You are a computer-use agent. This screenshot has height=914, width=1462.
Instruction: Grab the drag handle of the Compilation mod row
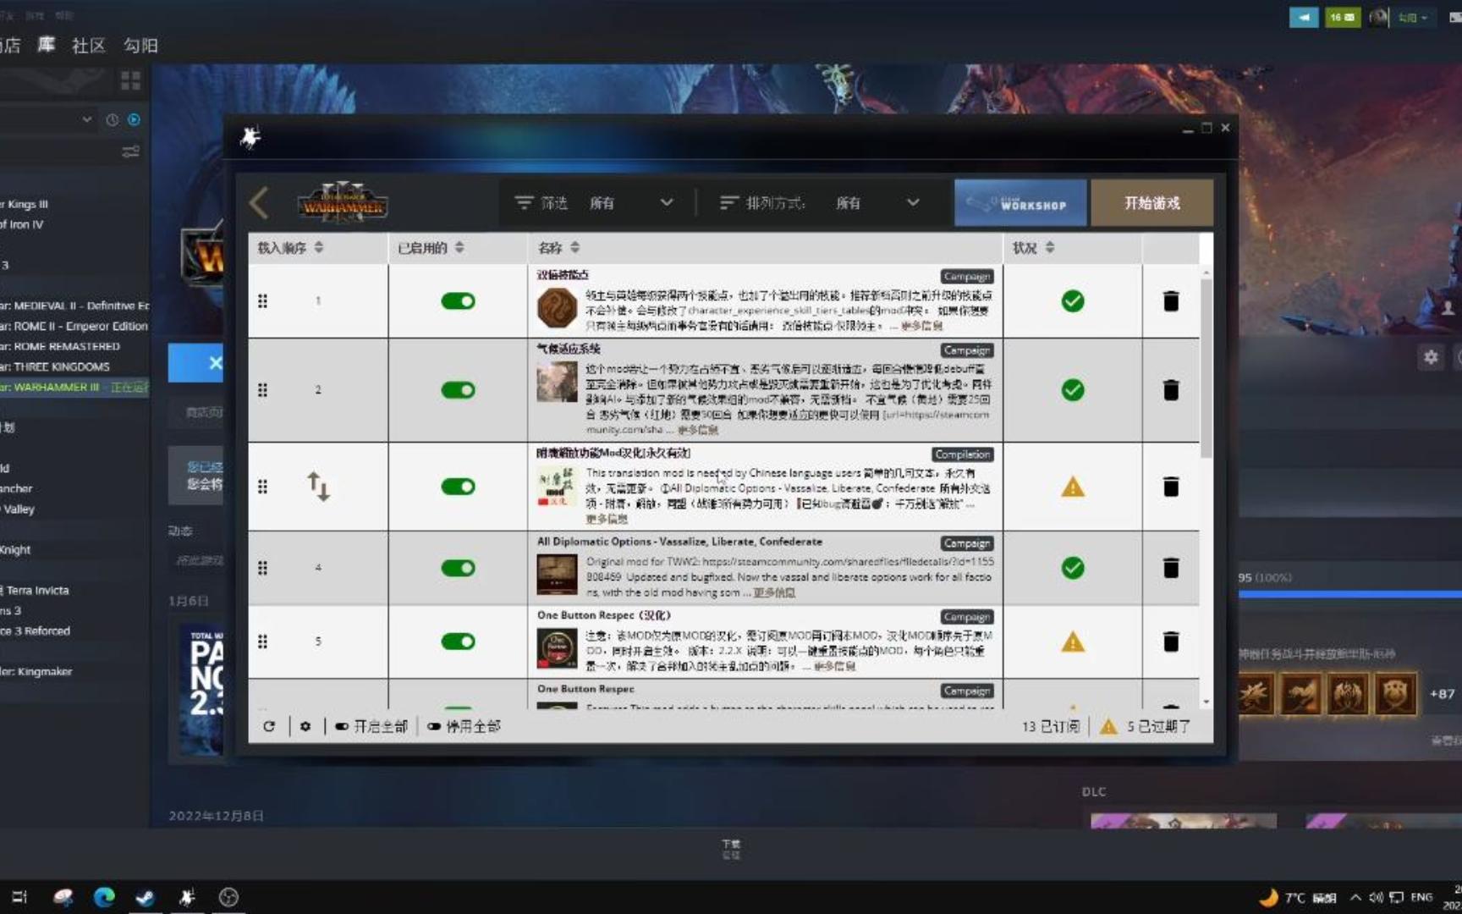[262, 487]
